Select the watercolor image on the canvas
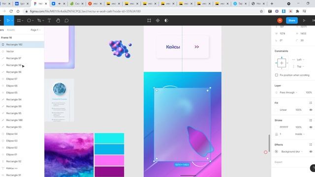315x177 pixels. pyautogui.click(x=69, y=155)
